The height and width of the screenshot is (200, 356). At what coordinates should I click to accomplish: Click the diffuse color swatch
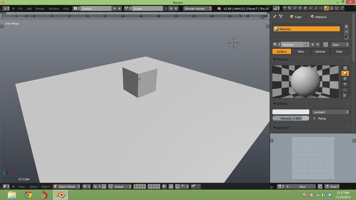click(291, 112)
